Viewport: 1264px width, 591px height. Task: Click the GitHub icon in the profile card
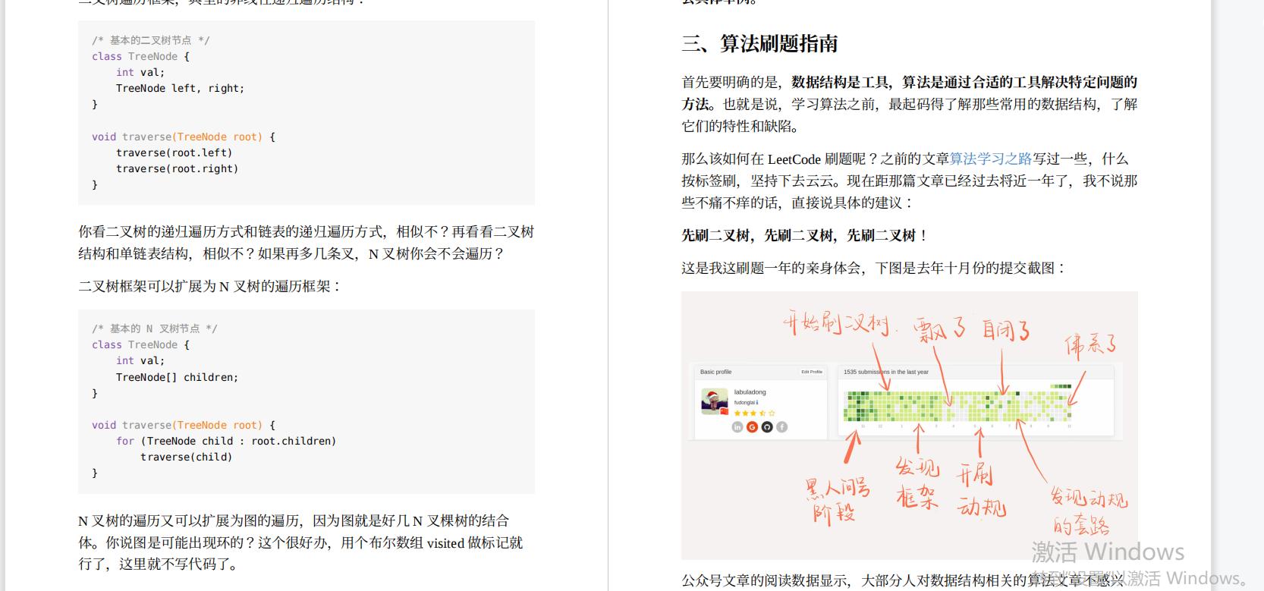[767, 427]
